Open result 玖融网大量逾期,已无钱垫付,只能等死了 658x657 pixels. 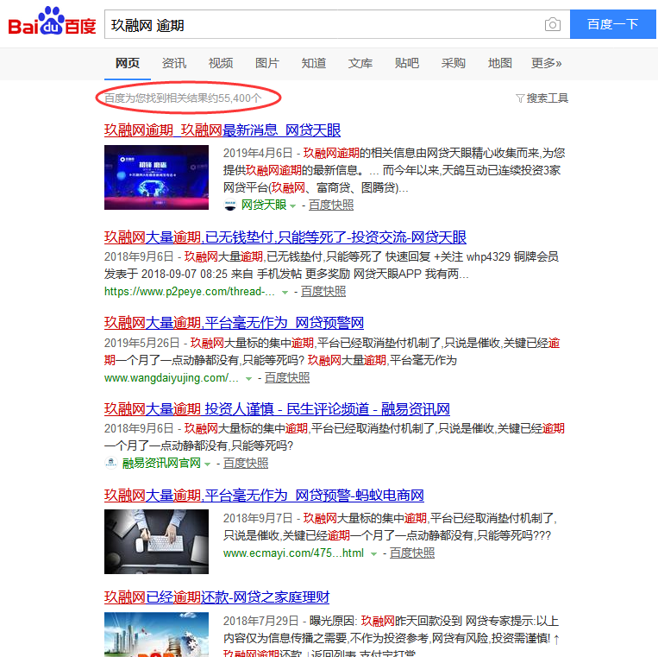point(285,237)
